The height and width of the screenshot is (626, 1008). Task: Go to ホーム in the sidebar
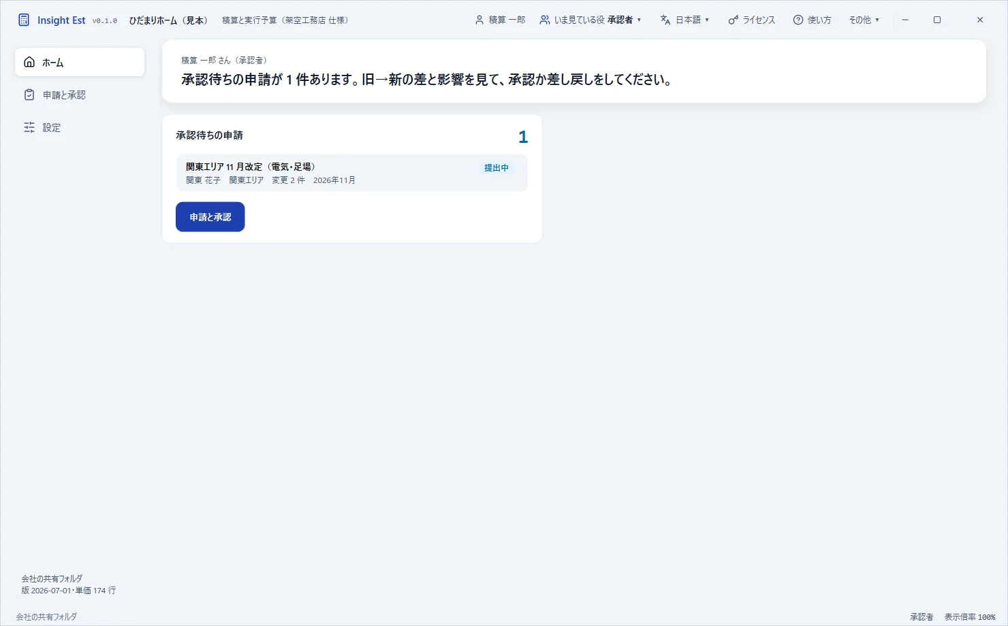coord(80,62)
